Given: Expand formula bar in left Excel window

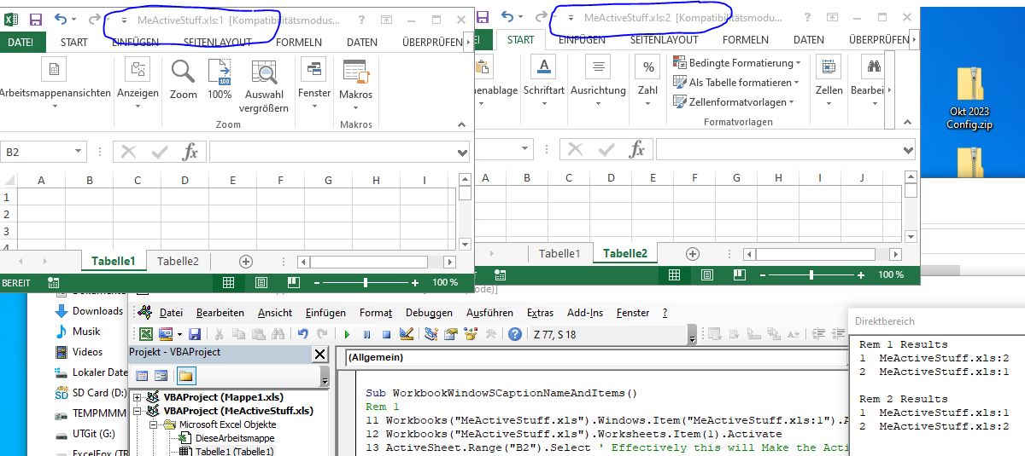Looking at the screenshot, I should (463, 153).
